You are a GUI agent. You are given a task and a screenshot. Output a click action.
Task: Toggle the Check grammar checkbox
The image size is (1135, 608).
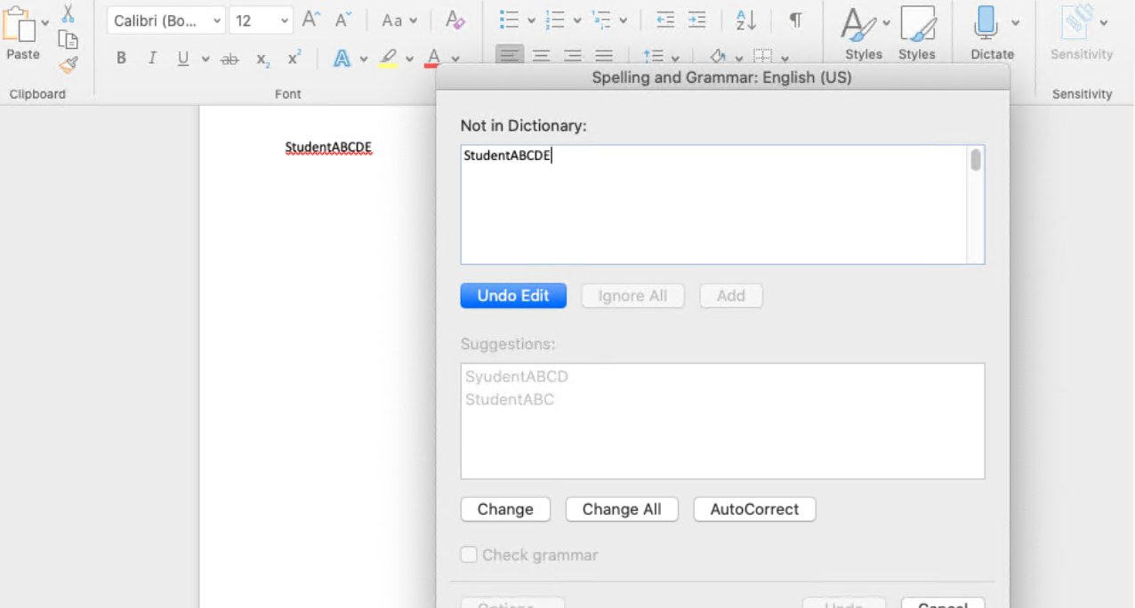tap(469, 555)
